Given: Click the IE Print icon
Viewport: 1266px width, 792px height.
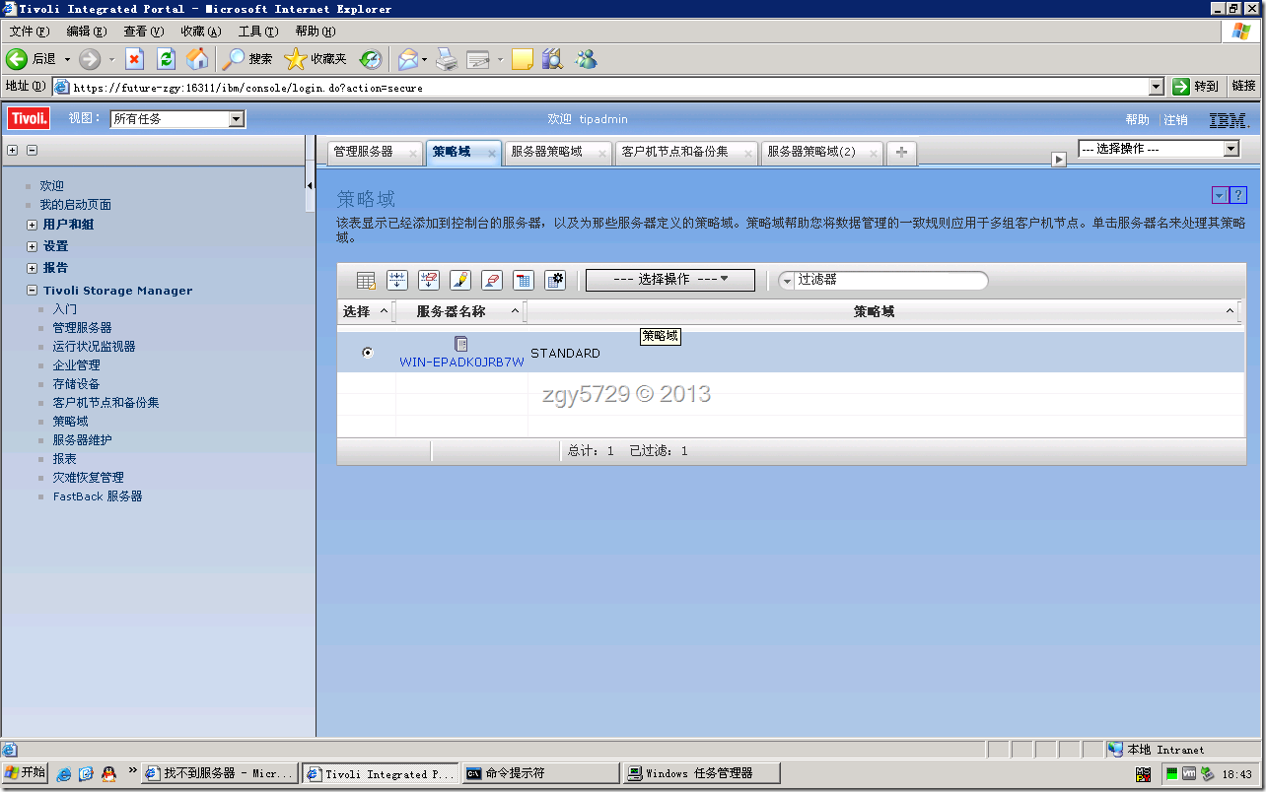Looking at the screenshot, I should 447,59.
